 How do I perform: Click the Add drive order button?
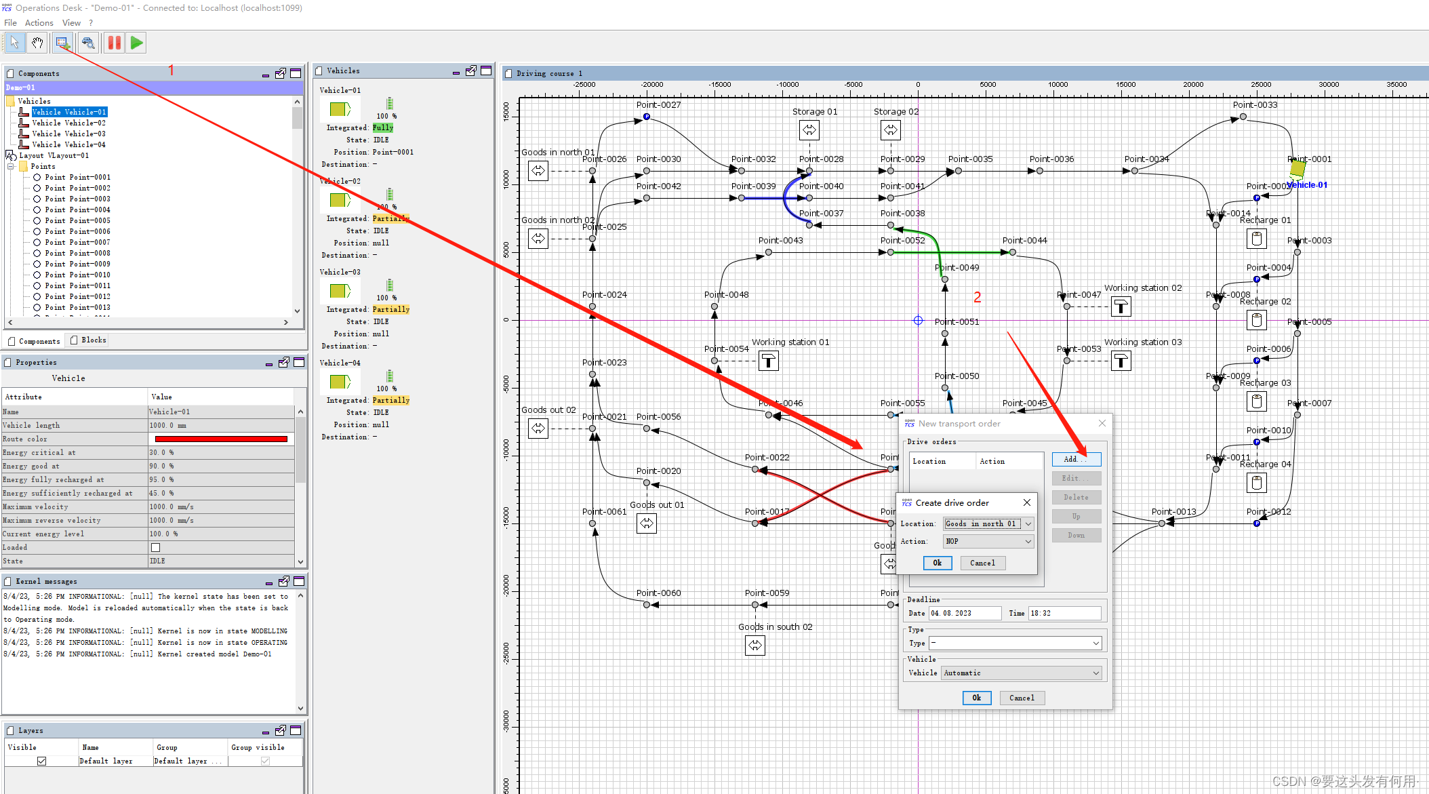pos(1076,459)
